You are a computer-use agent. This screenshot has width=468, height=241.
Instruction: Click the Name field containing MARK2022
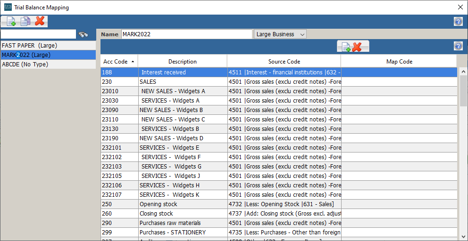[x=186, y=34]
